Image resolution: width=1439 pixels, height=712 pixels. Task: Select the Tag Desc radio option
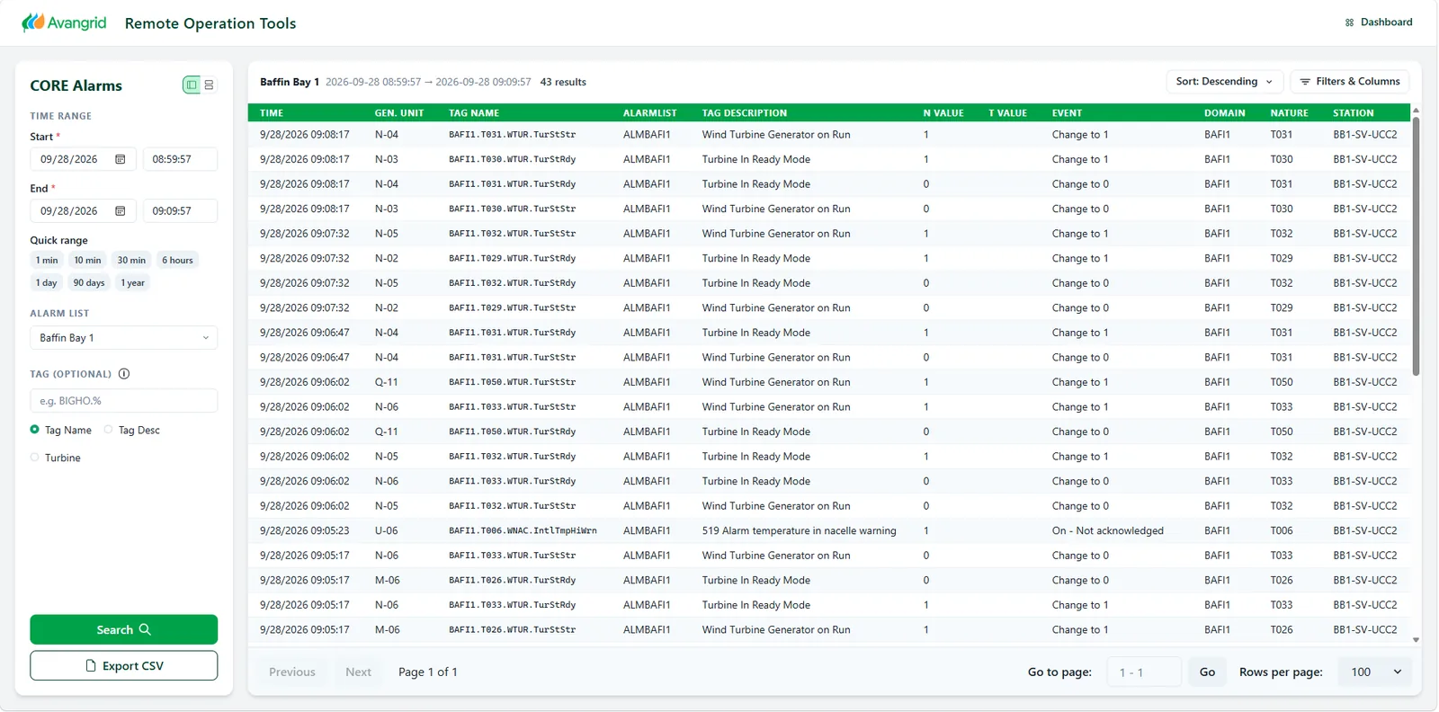point(109,430)
